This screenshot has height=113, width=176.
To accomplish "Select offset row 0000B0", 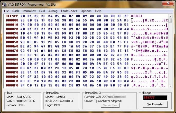I will [x=12, y=68].
